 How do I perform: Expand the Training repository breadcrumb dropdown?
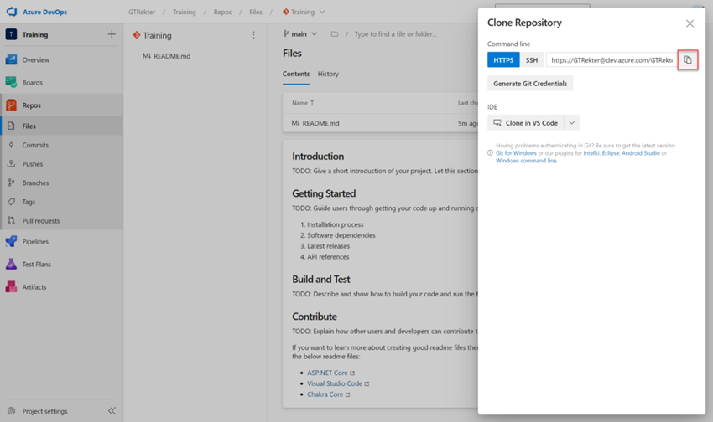(x=322, y=12)
